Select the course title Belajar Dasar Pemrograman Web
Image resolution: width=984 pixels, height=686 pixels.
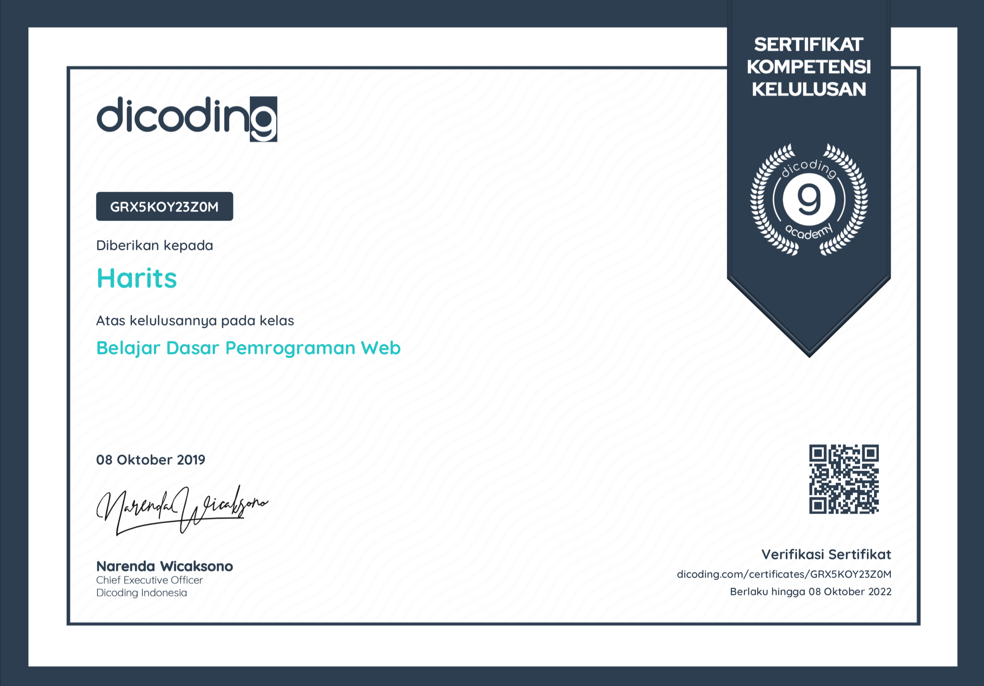pyautogui.click(x=248, y=348)
